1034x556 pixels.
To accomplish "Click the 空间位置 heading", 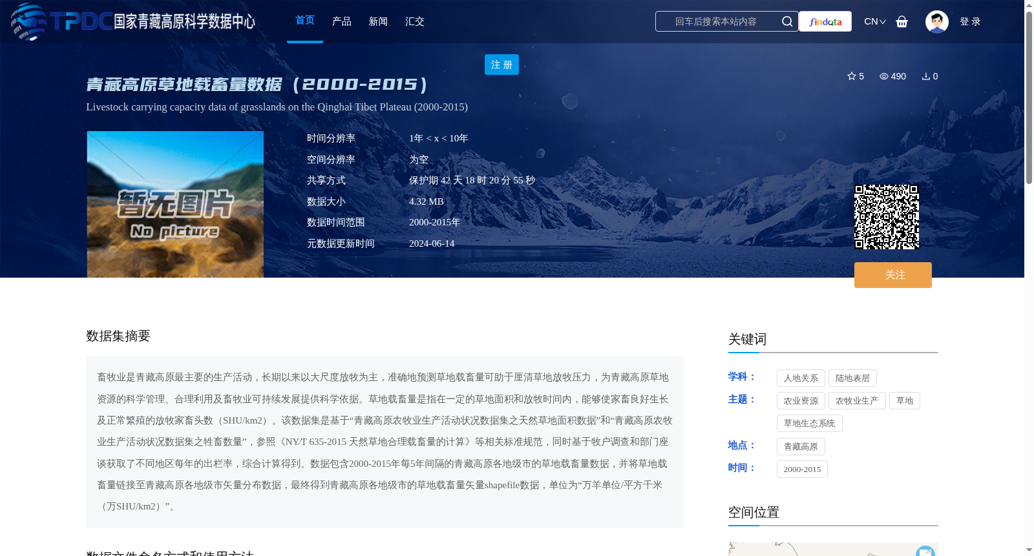I will 754,512.
